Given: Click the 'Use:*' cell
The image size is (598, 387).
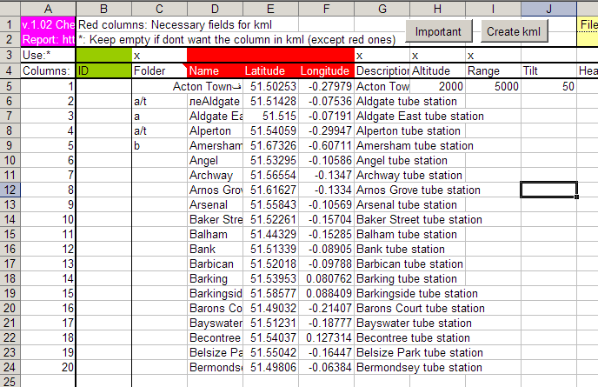Looking at the screenshot, I should tap(48, 56).
